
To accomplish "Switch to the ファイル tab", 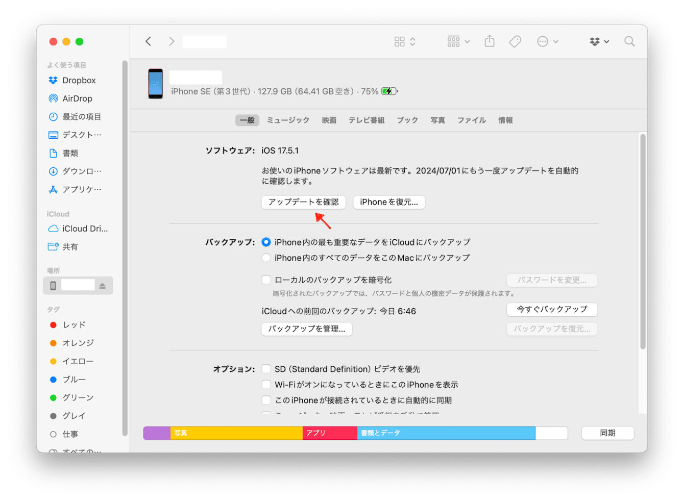I will click(472, 120).
